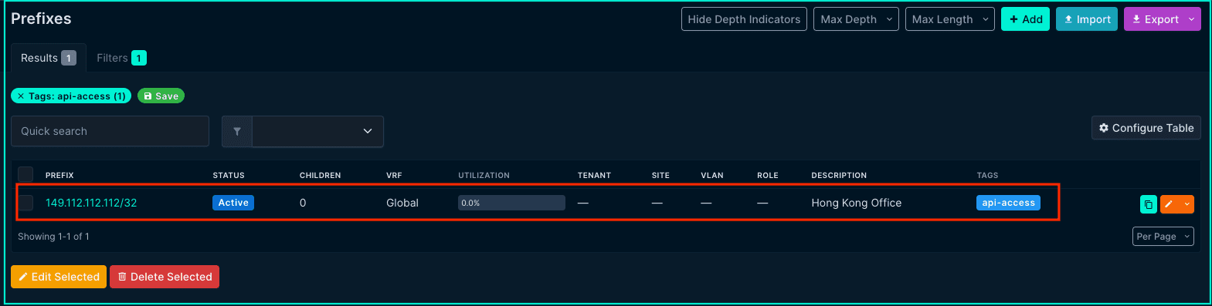Open row actions dropdown beside pencil icon

click(1187, 204)
